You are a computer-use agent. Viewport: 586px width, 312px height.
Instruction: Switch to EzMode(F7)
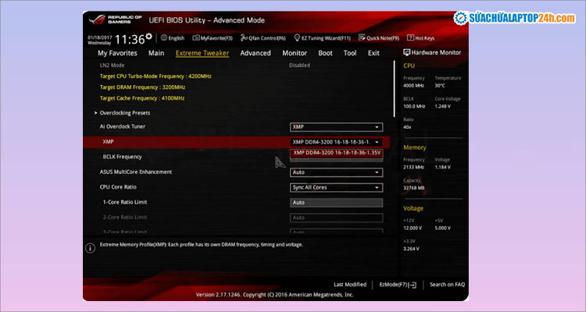(x=398, y=285)
